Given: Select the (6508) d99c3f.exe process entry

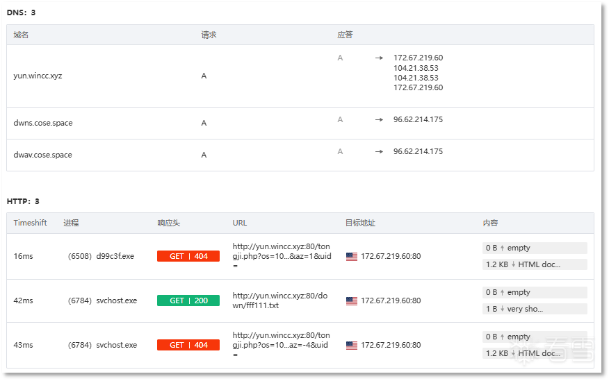Looking at the screenshot, I should (101, 256).
